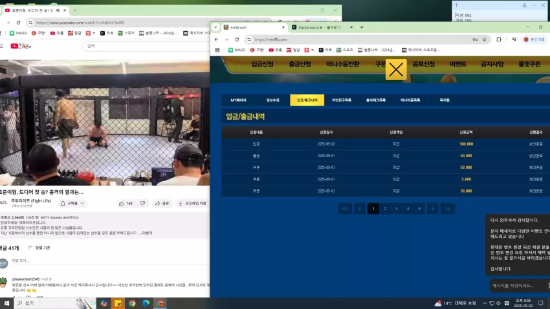Click the like thumbs-up icon on video
Viewport: 550px width, 309px height.
click(x=122, y=203)
